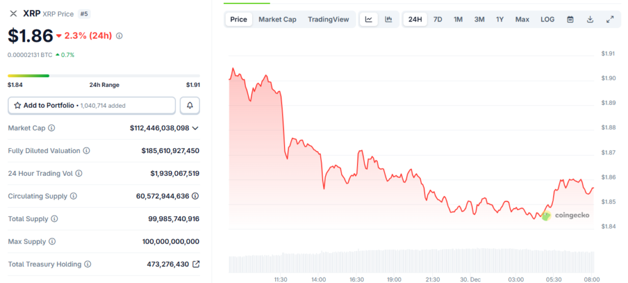Select the Max time range
628x283 pixels.
pos(522,20)
